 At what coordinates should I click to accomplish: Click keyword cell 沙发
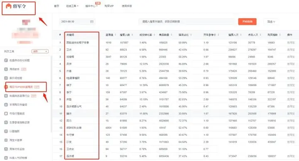pos(69,142)
